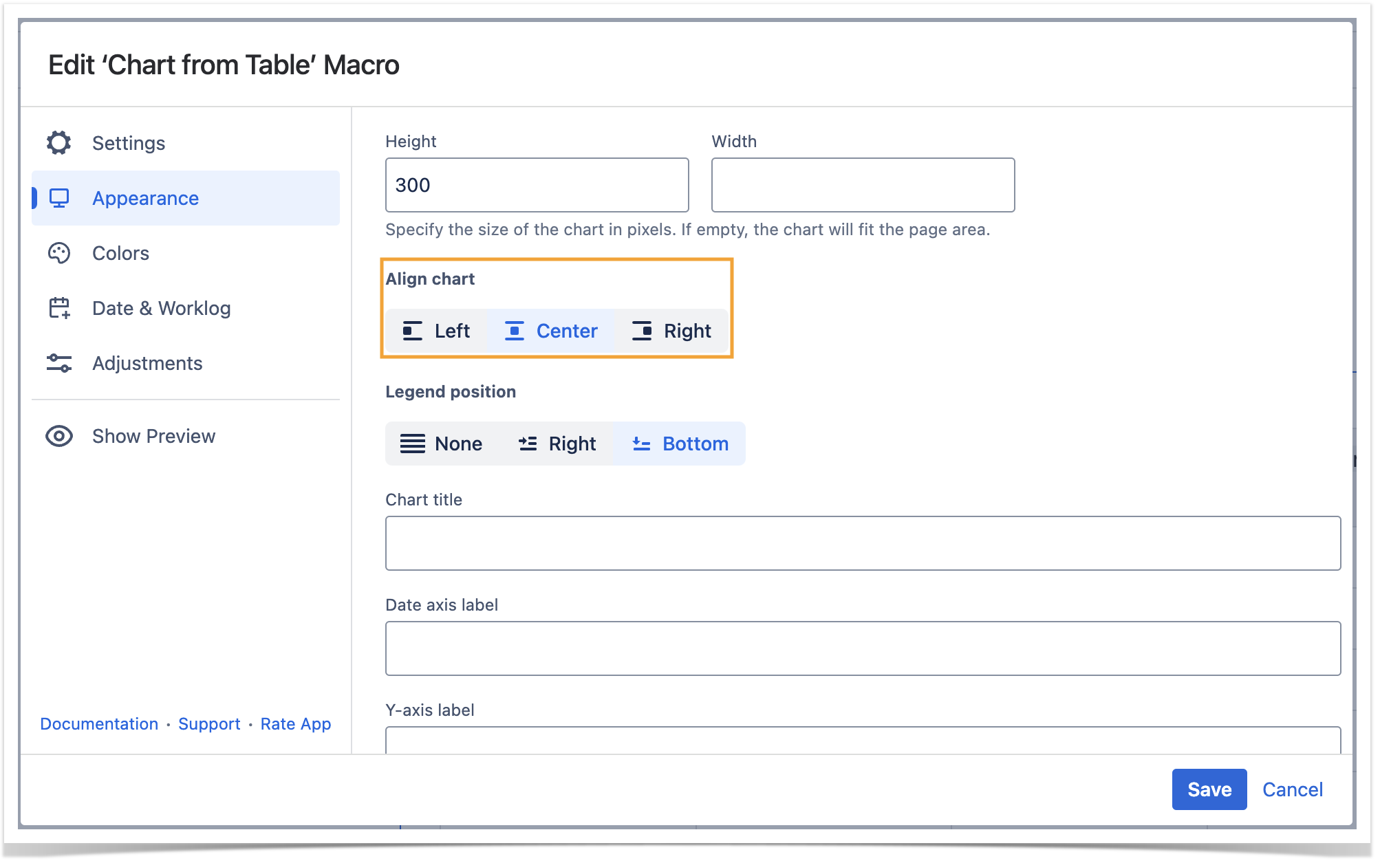The height and width of the screenshot is (863, 1380).
Task: Click the Save button
Action: pyautogui.click(x=1209, y=789)
